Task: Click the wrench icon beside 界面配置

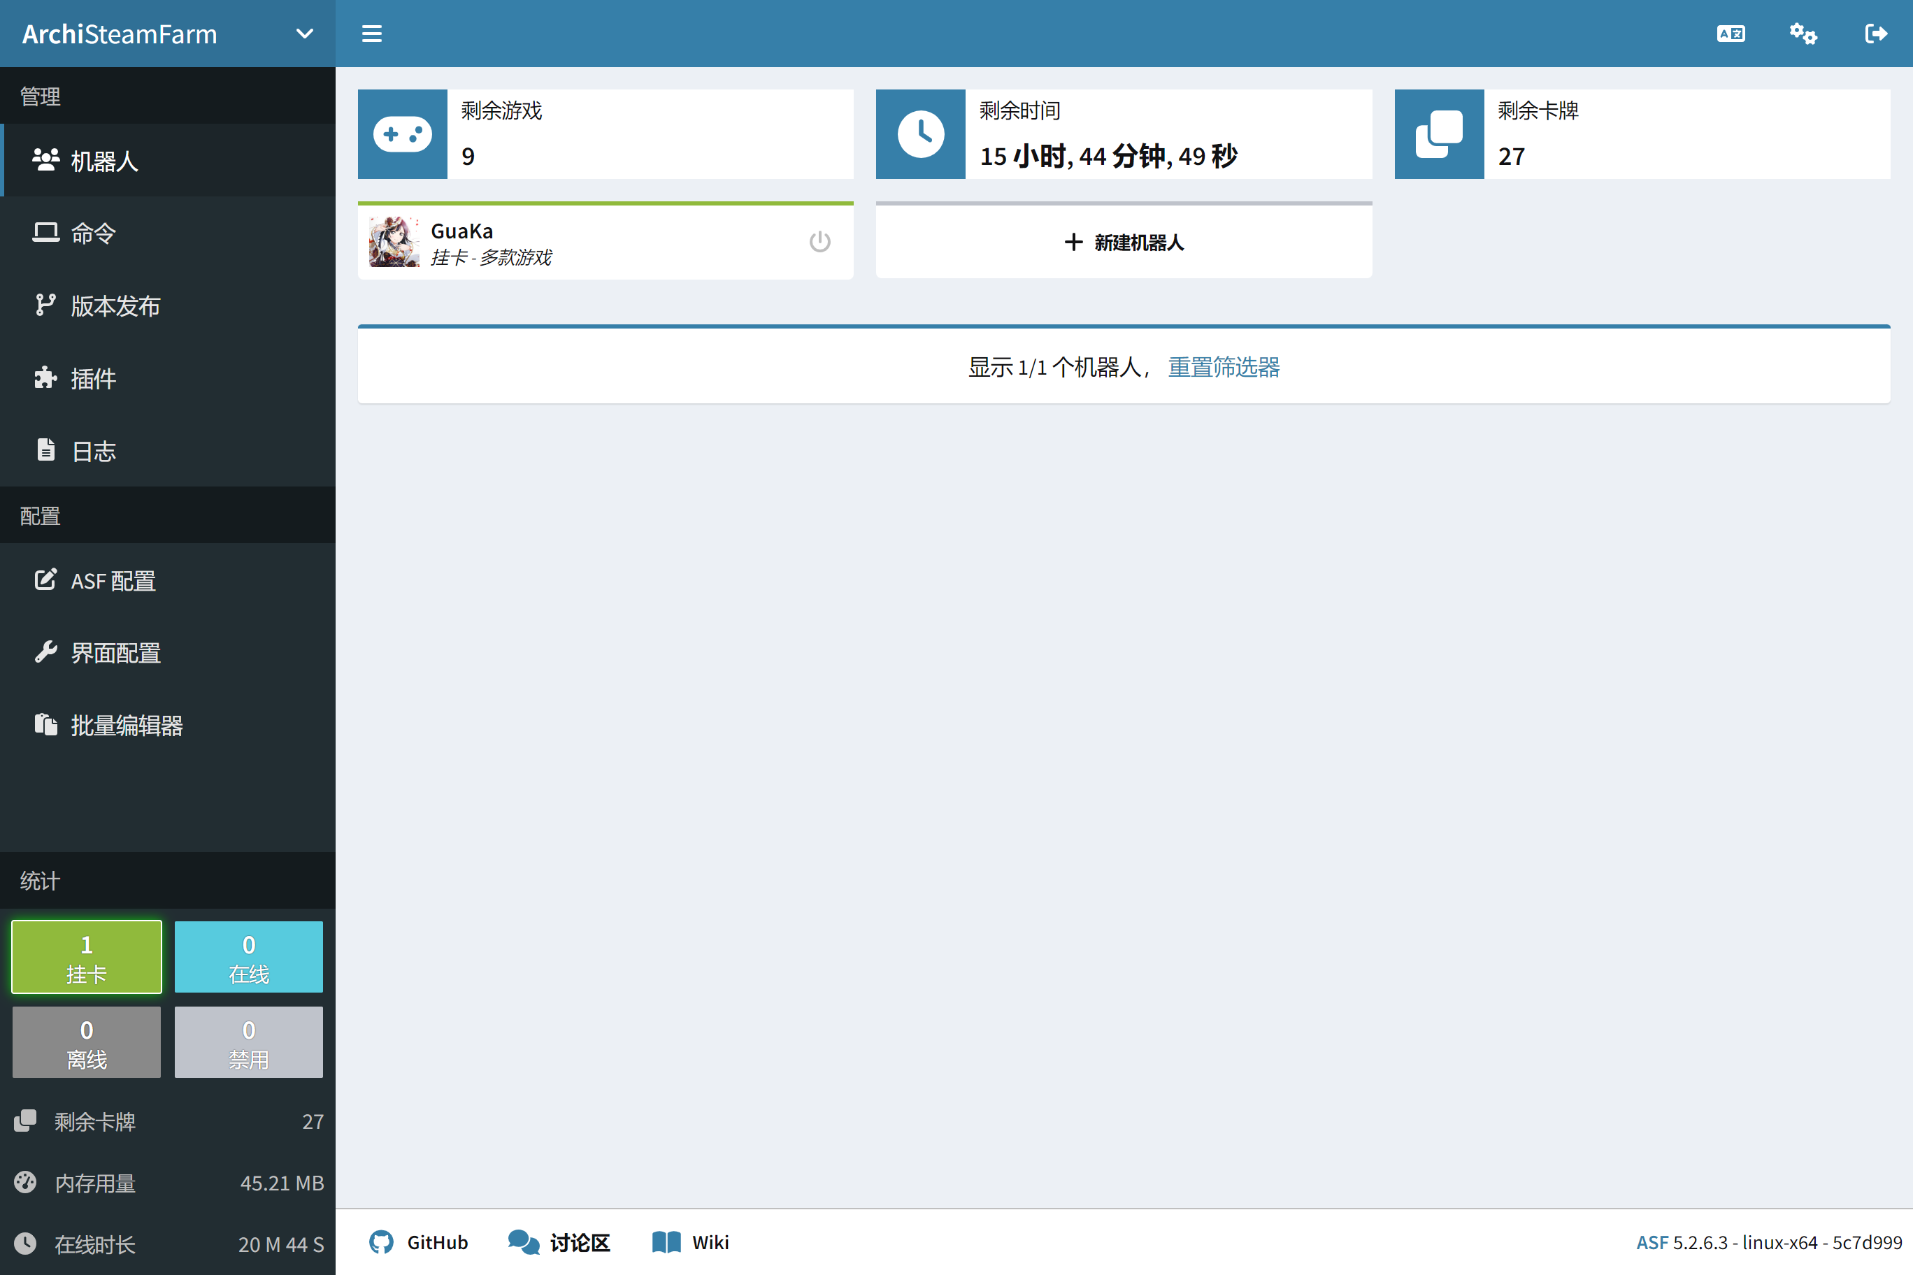Action: tap(45, 651)
